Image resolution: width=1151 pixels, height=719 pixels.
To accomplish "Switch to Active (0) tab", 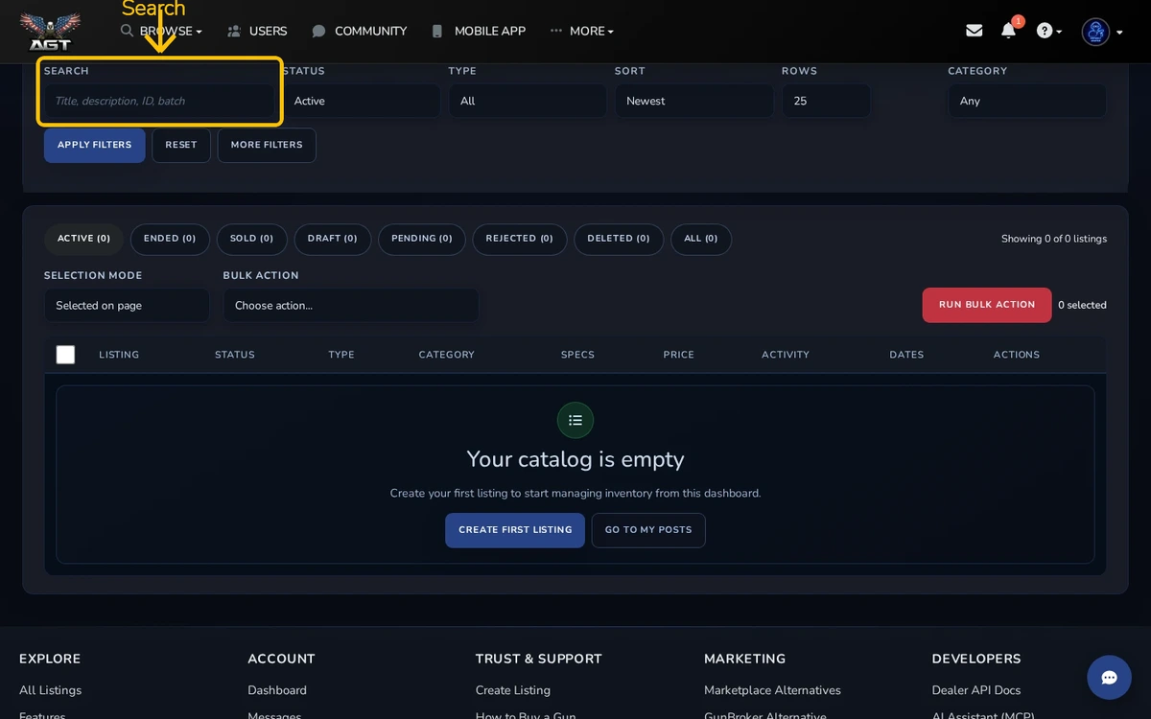I will coord(83,239).
